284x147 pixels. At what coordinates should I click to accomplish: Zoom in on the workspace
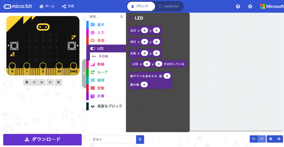point(279,139)
